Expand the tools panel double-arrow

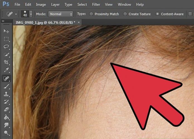tap(3, 21)
